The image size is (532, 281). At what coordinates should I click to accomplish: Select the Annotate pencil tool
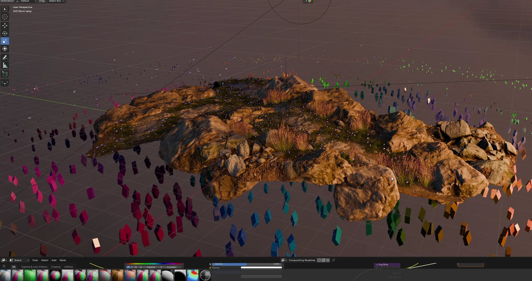(5, 57)
